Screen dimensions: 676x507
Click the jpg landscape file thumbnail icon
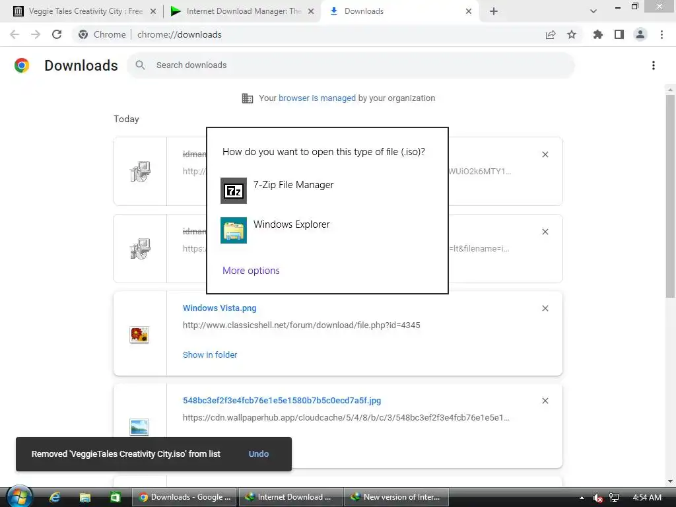pos(139,427)
